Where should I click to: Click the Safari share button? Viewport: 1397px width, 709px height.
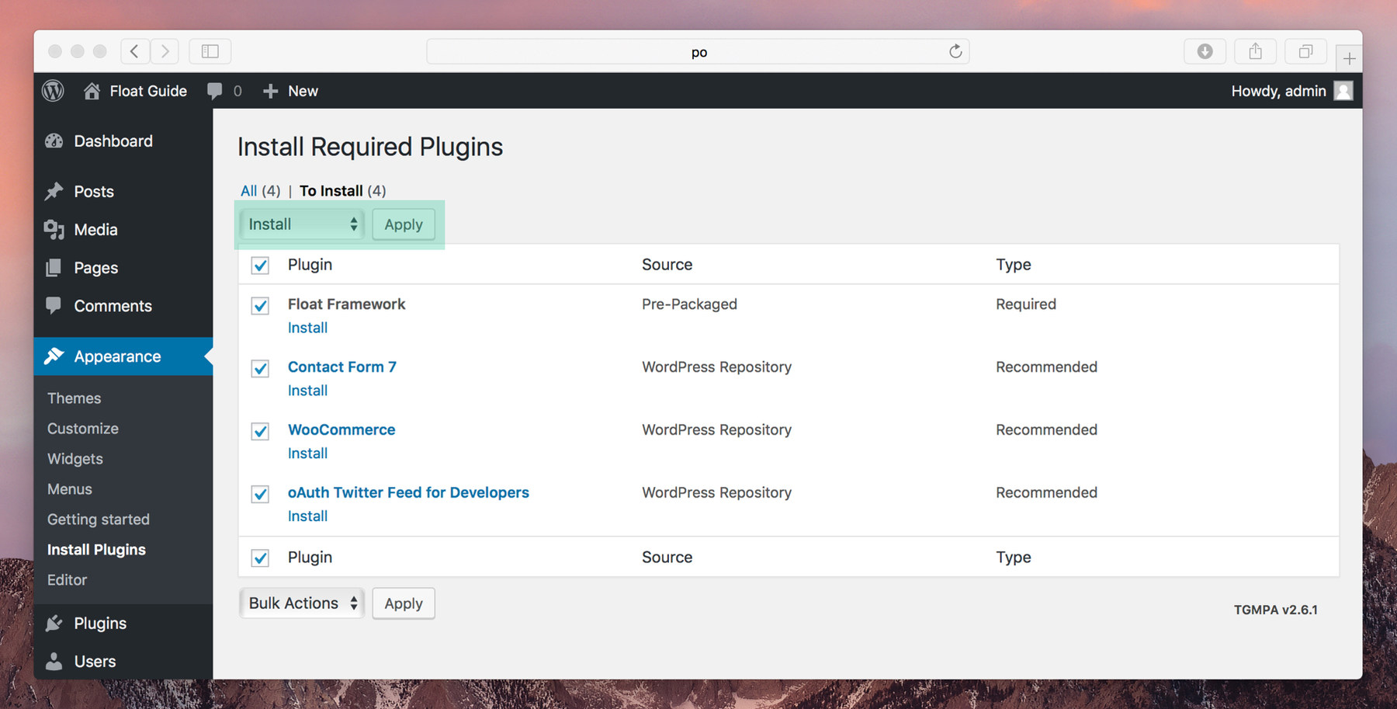pyautogui.click(x=1255, y=51)
